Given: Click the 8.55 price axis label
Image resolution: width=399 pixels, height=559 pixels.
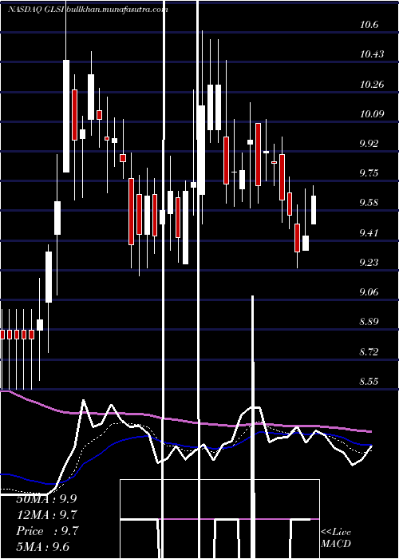Looking at the screenshot, I should pos(369,382).
